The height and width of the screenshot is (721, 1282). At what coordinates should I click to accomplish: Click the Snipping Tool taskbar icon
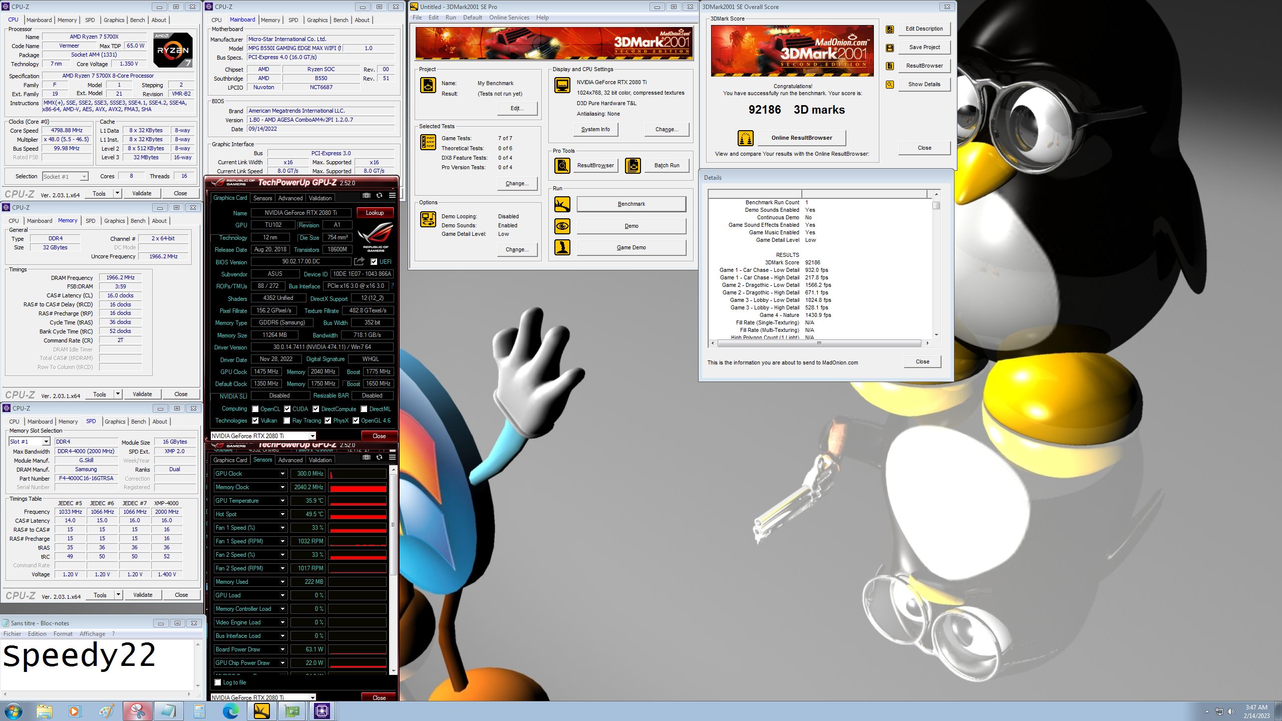pyautogui.click(x=138, y=711)
